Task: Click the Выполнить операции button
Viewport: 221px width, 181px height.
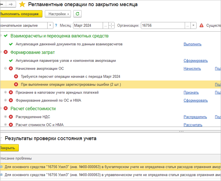Action: tap(20, 14)
